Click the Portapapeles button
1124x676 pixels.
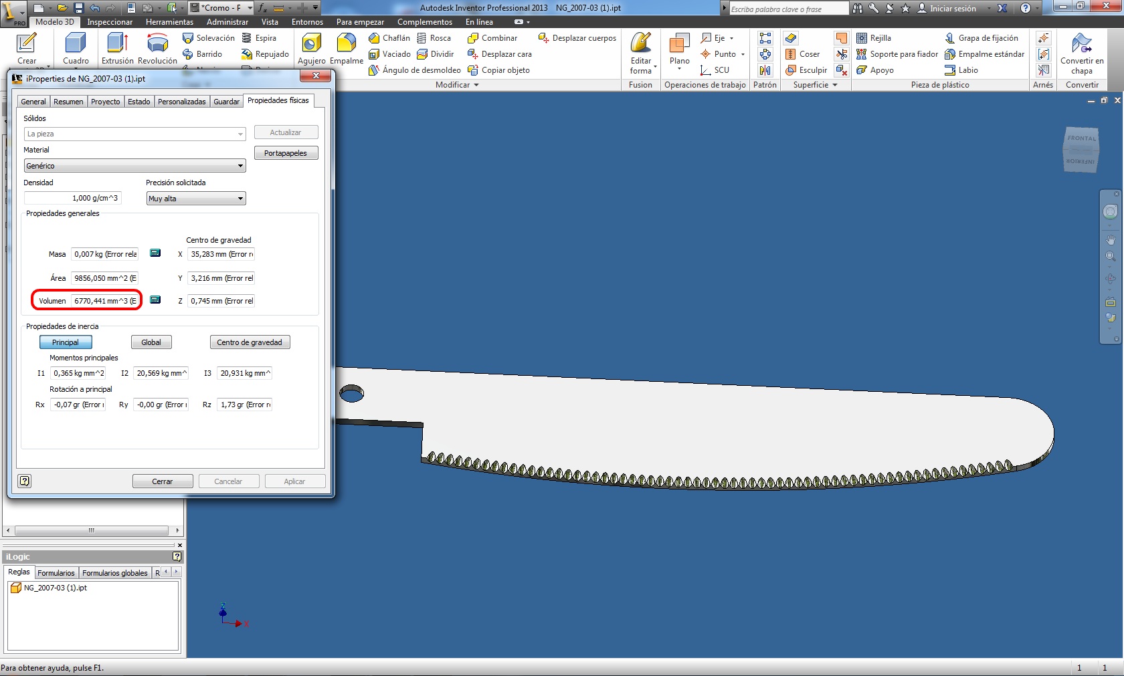tap(286, 153)
